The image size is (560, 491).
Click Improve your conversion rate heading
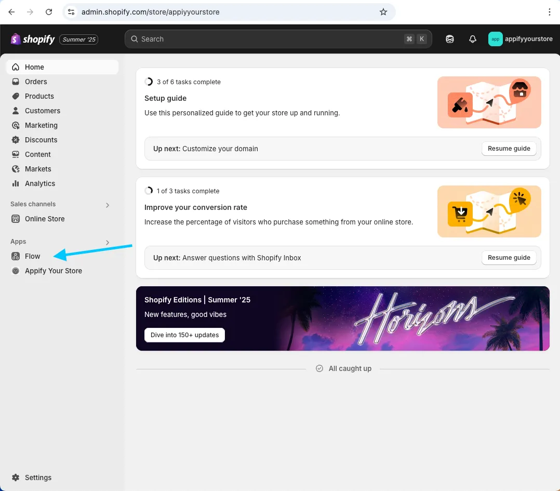[196, 207]
